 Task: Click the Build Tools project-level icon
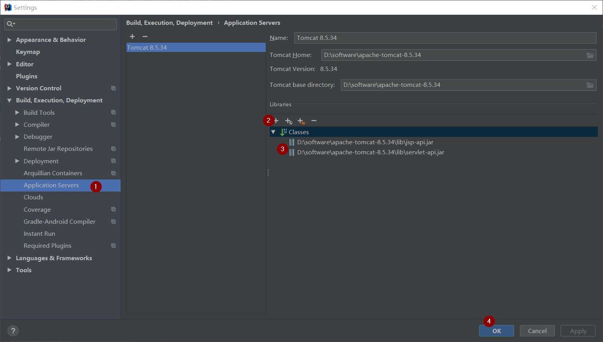[x=113, y=112]
